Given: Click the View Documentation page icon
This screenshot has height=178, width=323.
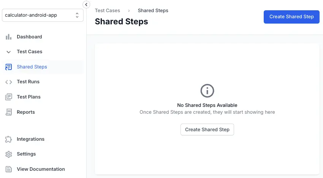Looking at the screenshot, I should (x=8, y=169).
